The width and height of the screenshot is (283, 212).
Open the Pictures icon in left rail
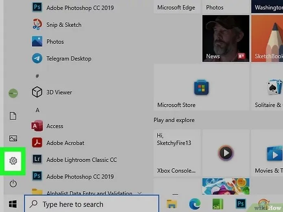coord(13,138)
